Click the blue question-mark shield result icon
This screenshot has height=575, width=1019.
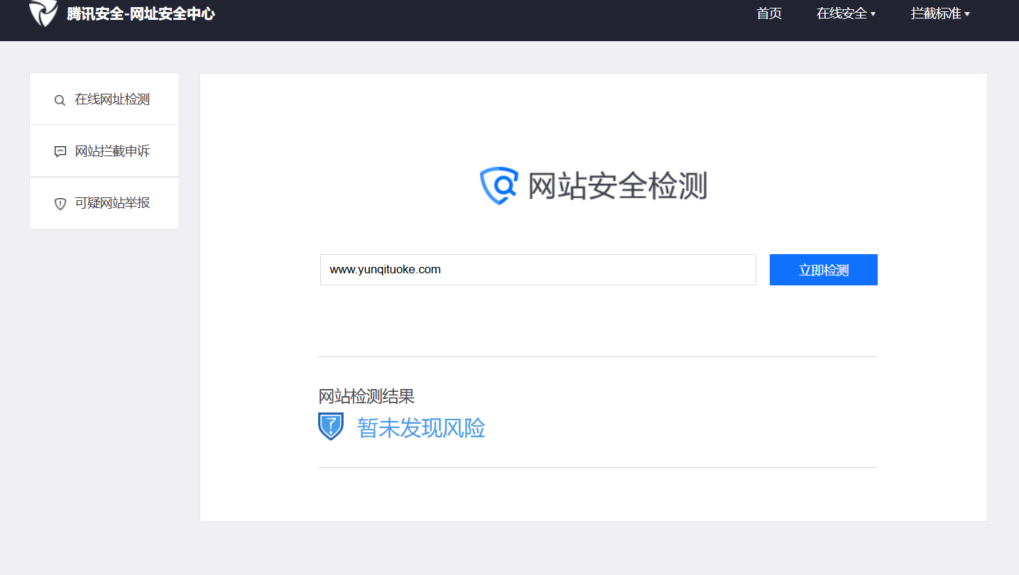(331, 427)
